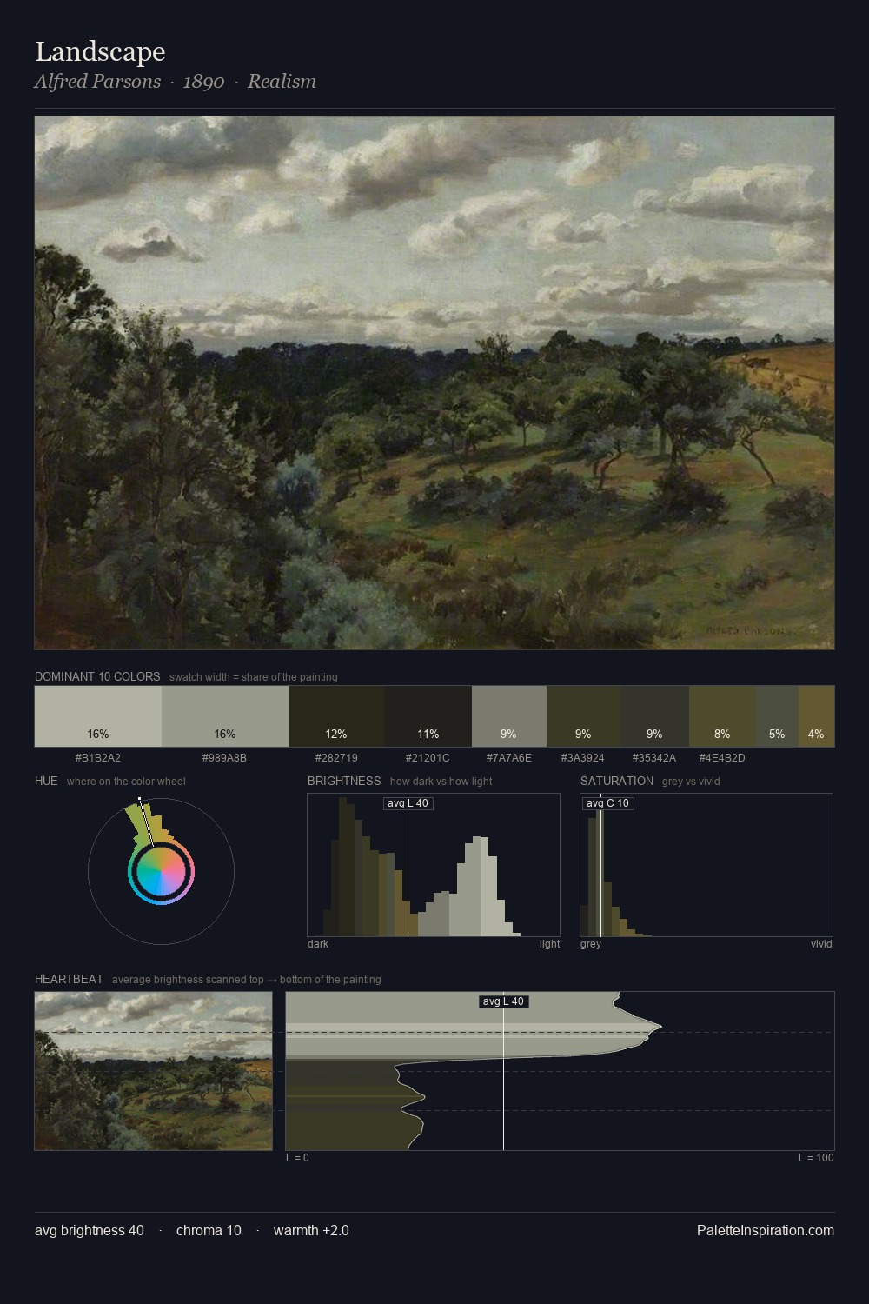The height and width of the screenshot is (1304, 869).
Task: Click the 'vivid' axis label
Action: click(821, 943)
